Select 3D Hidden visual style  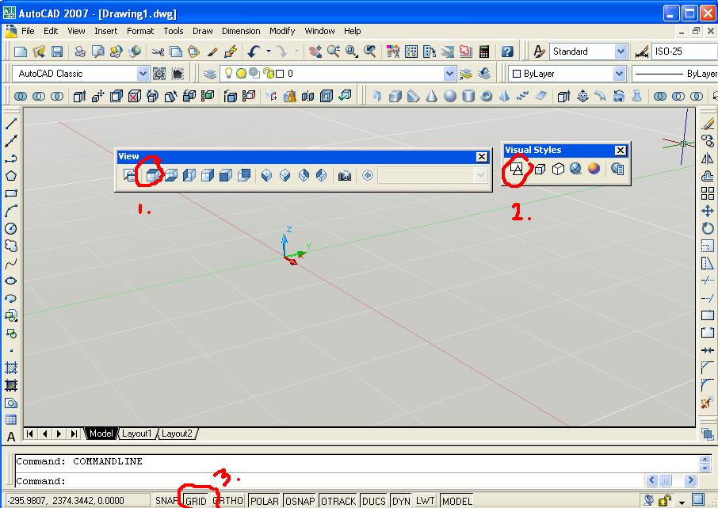(558, 169)
